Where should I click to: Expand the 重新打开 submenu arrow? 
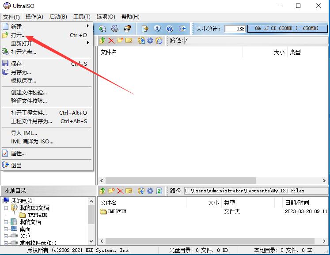click(88, 43)
